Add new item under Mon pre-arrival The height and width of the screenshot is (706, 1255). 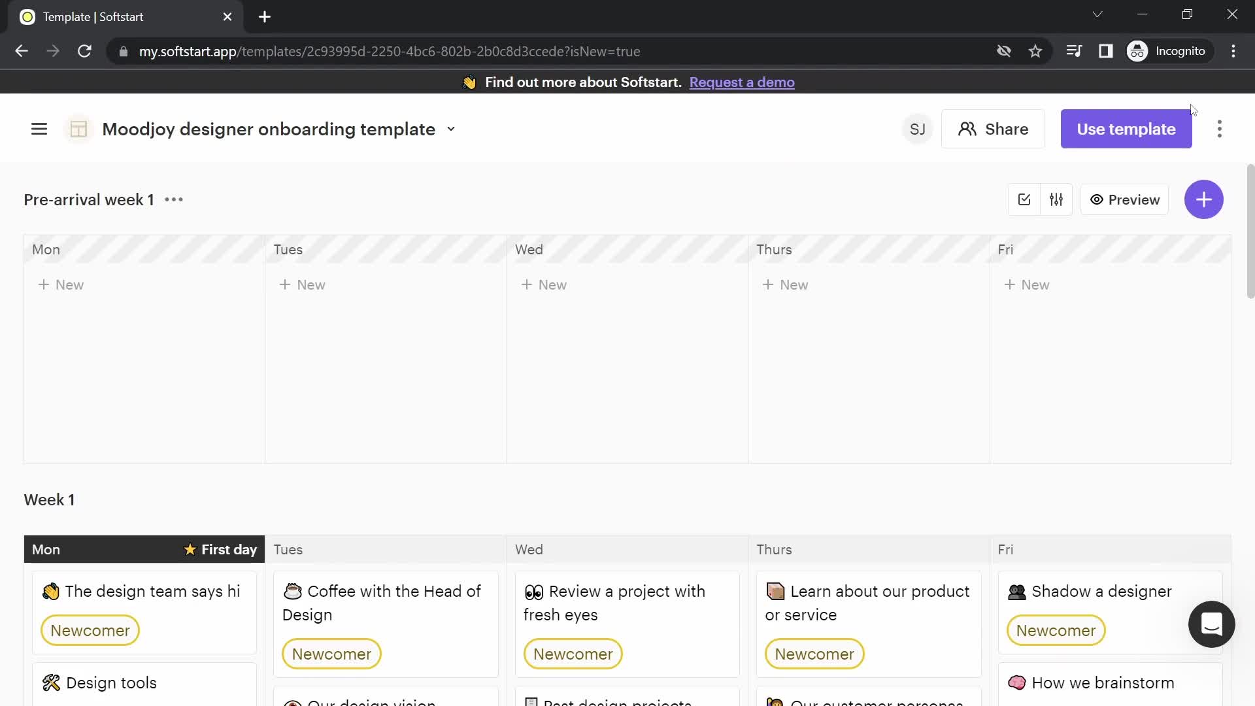61,285
